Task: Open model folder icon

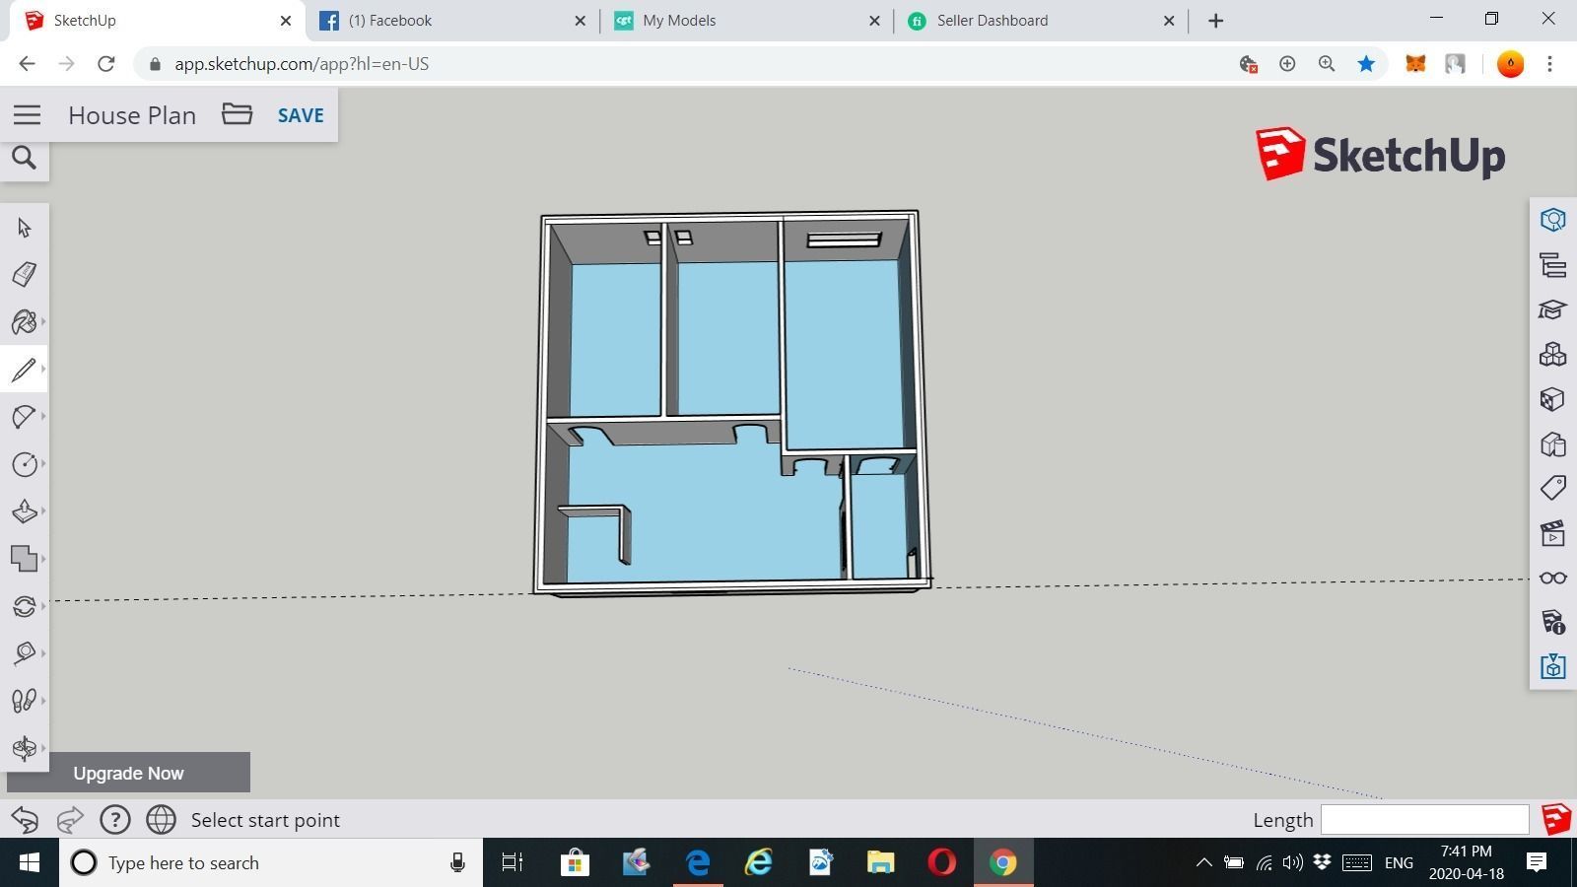Action: pos(237,113)
